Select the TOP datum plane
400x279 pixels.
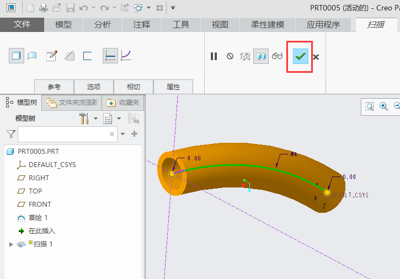(x=35, y=191)
